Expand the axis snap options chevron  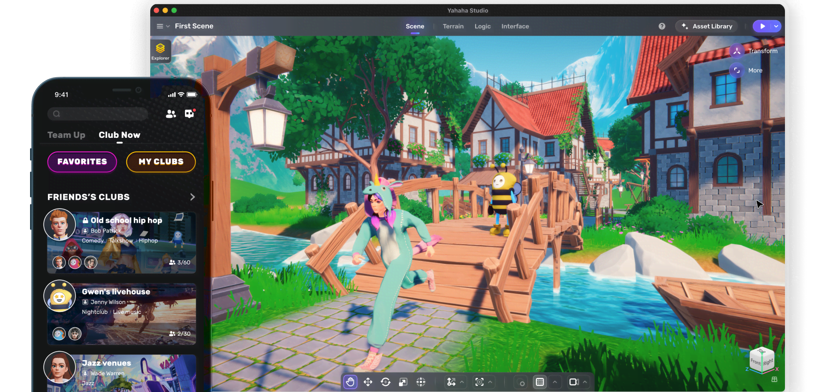pyautogui.click(x=462, y=382)
